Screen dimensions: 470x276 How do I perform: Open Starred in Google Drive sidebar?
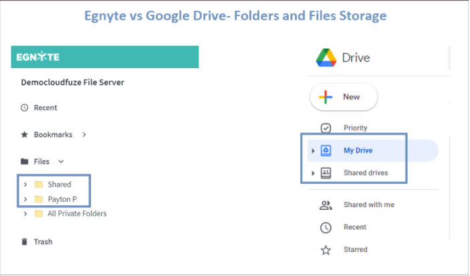point(355,249)
